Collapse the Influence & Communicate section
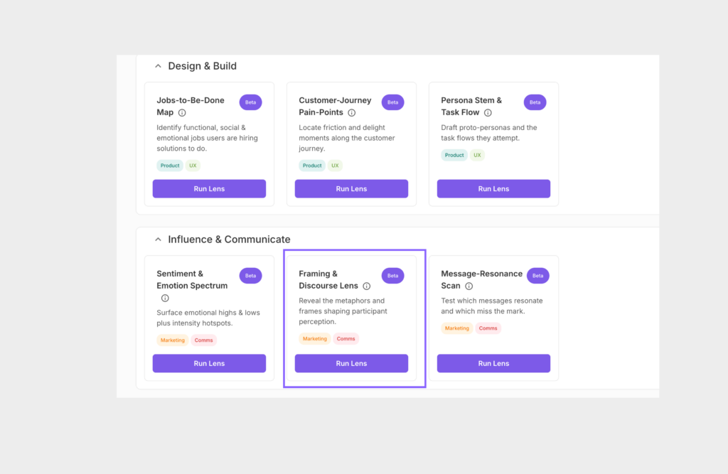This screenshot has height=474, width=728. click(x=158, y=239)
